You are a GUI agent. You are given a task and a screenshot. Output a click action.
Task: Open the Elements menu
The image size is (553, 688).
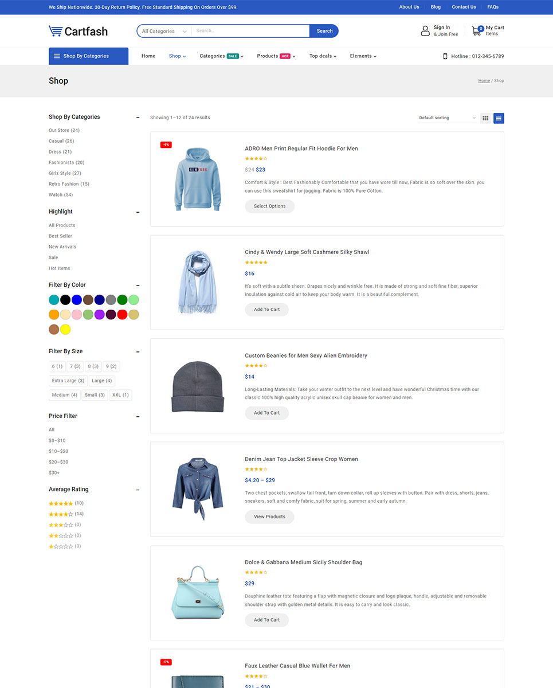point(363,56)
